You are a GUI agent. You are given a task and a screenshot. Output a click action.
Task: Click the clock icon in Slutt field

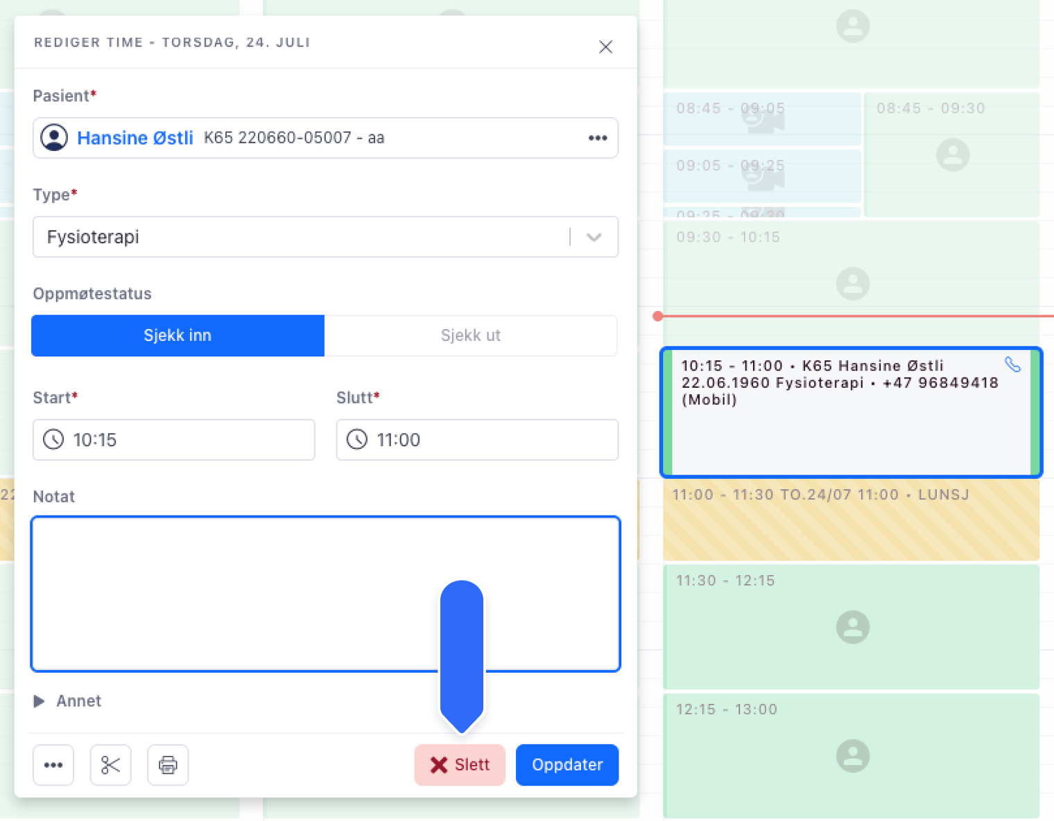coord(357,439)
